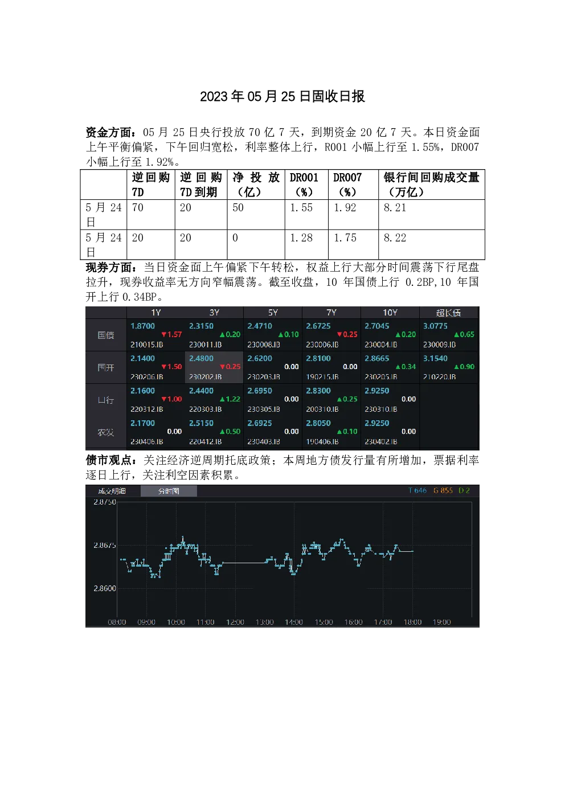Select the 3Y column header

214,313
